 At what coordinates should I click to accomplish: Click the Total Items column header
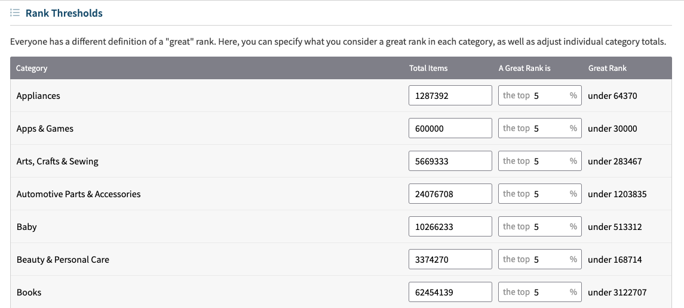click(428, 68)
